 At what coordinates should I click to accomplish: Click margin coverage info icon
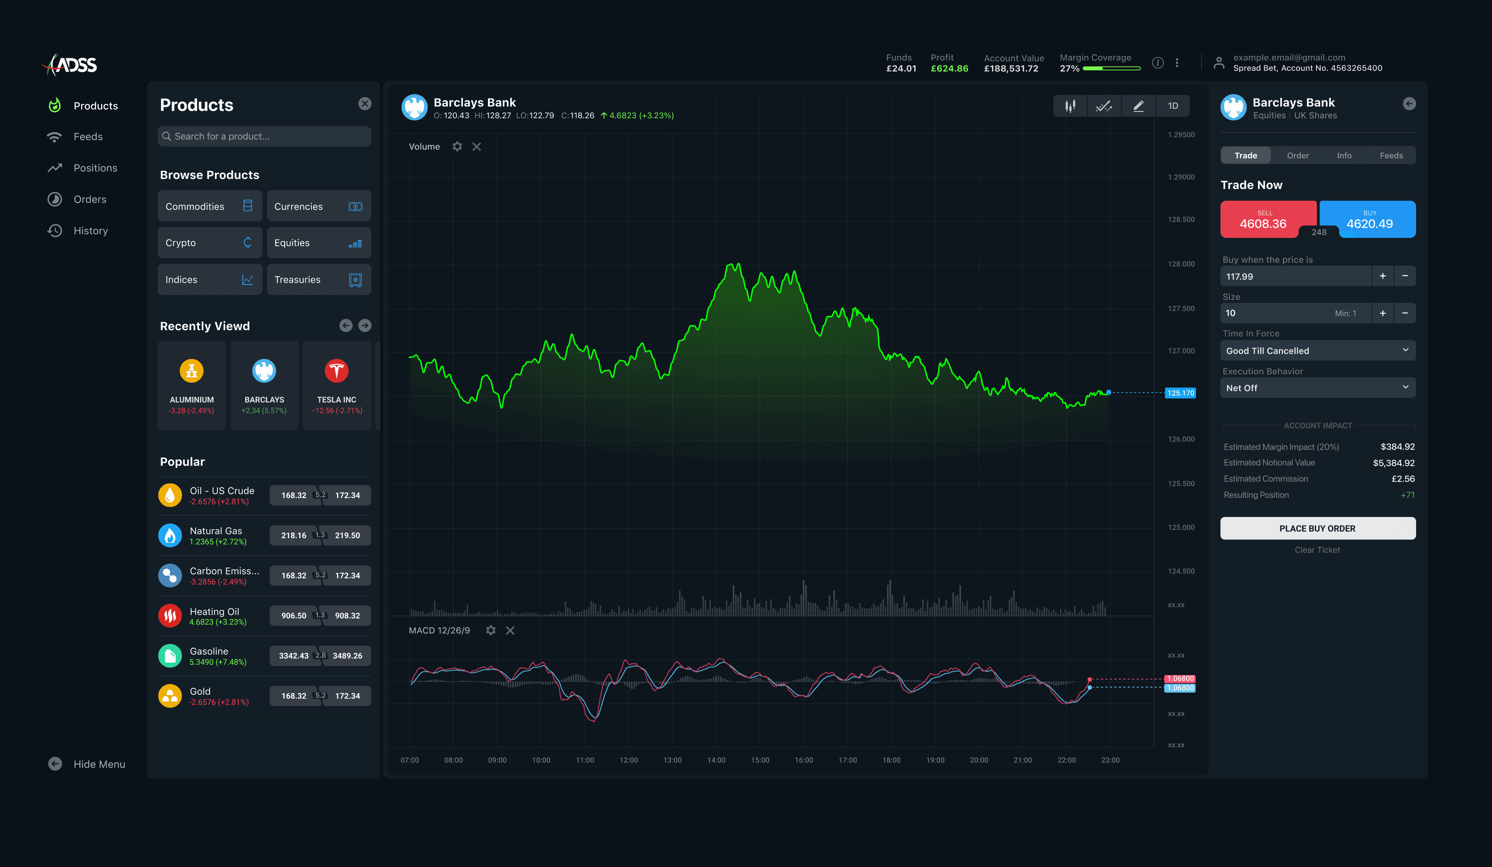point(1158,63)
